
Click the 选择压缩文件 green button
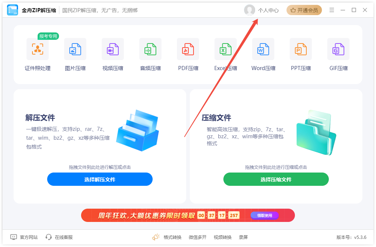pos(276,179)
